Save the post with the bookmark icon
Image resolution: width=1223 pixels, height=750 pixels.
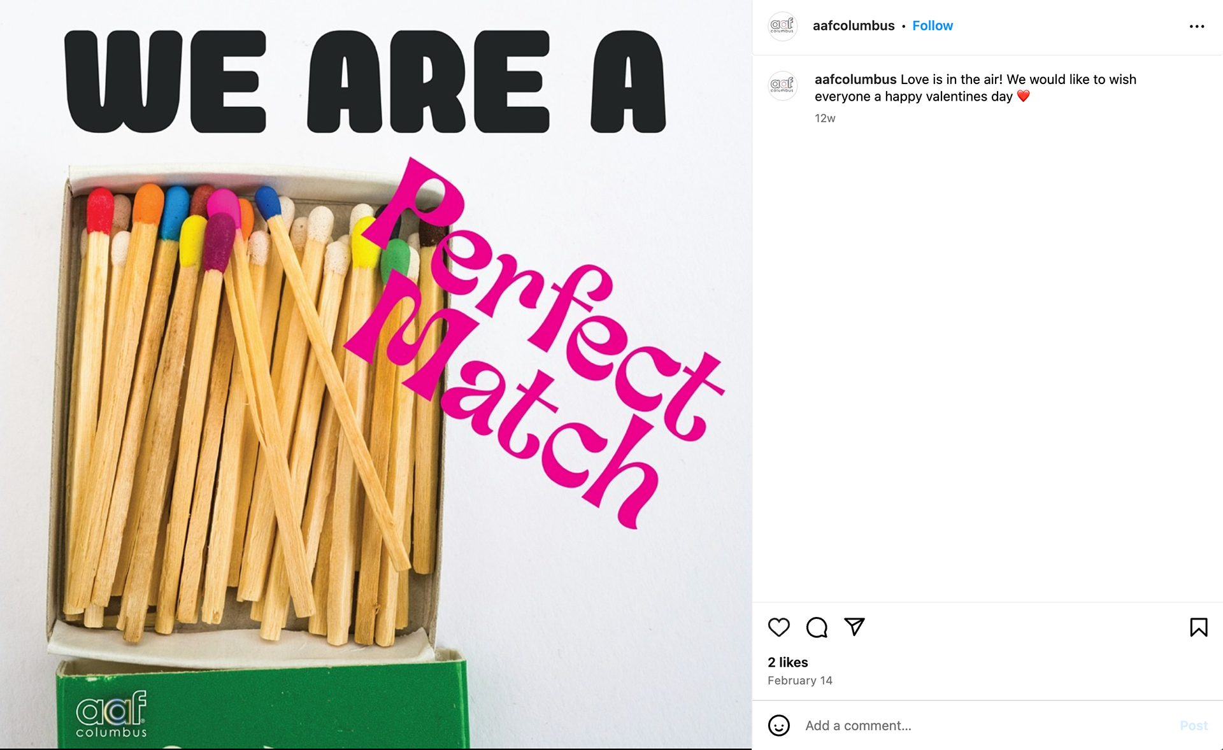[1198, 627]
